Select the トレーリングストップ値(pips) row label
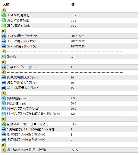 pyautogui.click(x=23, y=109)
